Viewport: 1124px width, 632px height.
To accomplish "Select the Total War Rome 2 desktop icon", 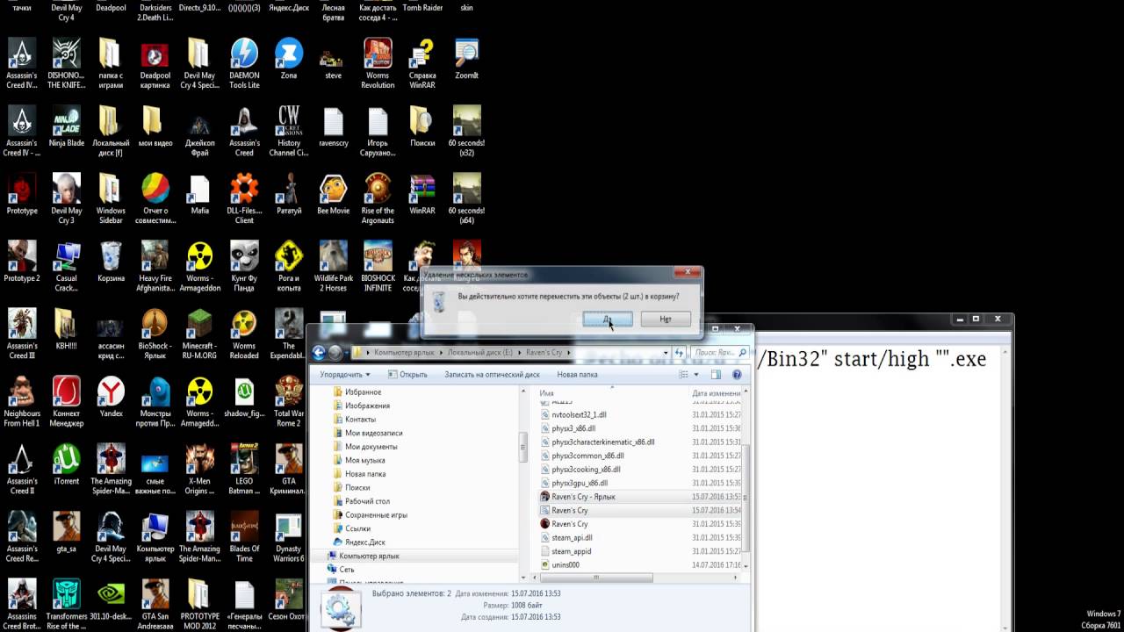I will 289,402.
